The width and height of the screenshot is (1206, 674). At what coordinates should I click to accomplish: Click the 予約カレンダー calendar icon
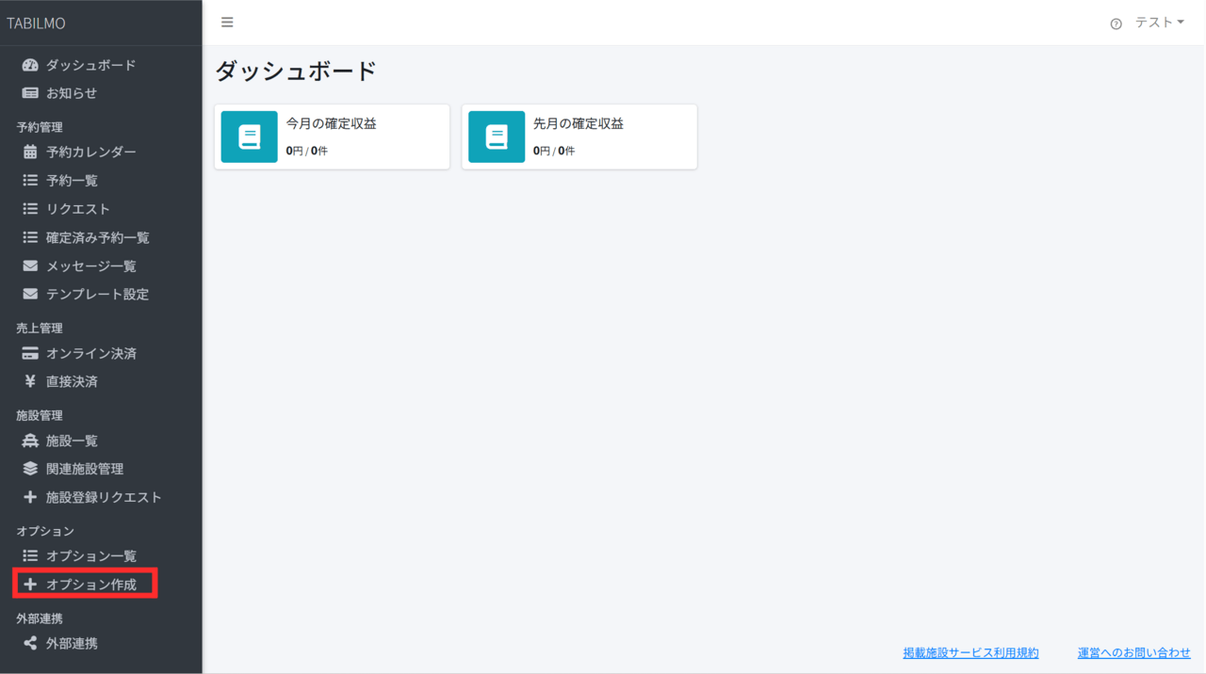click(30, 152)
